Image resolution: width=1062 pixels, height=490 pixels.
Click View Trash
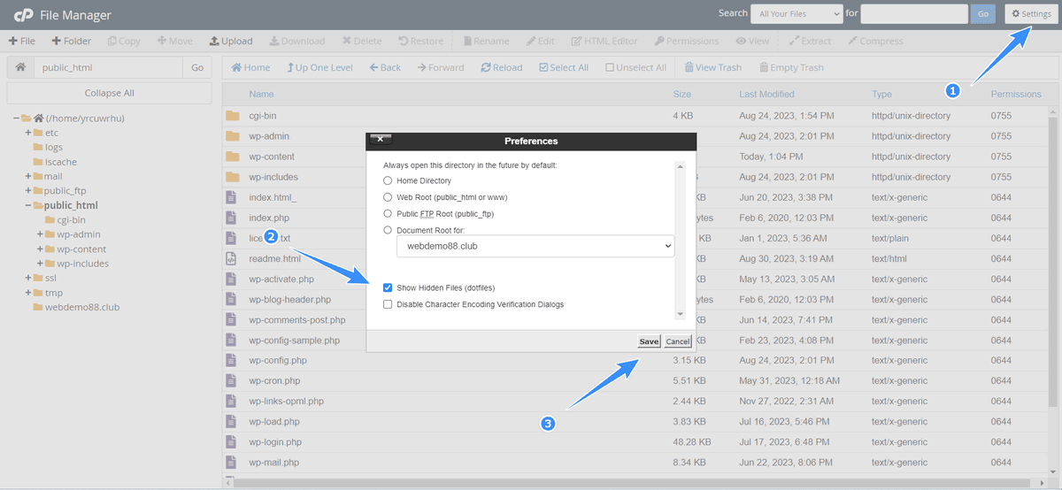pyautogui.click(x=713, y=67)
